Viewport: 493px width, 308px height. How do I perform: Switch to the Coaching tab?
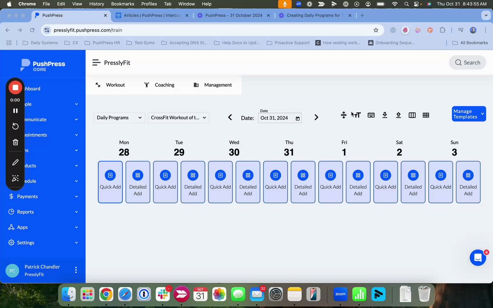[159, 85]
